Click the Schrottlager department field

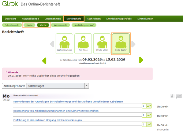click(56, 86)
